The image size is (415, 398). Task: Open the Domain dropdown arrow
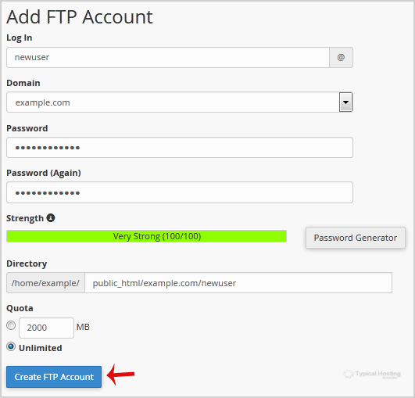click(x=345, y=102)
